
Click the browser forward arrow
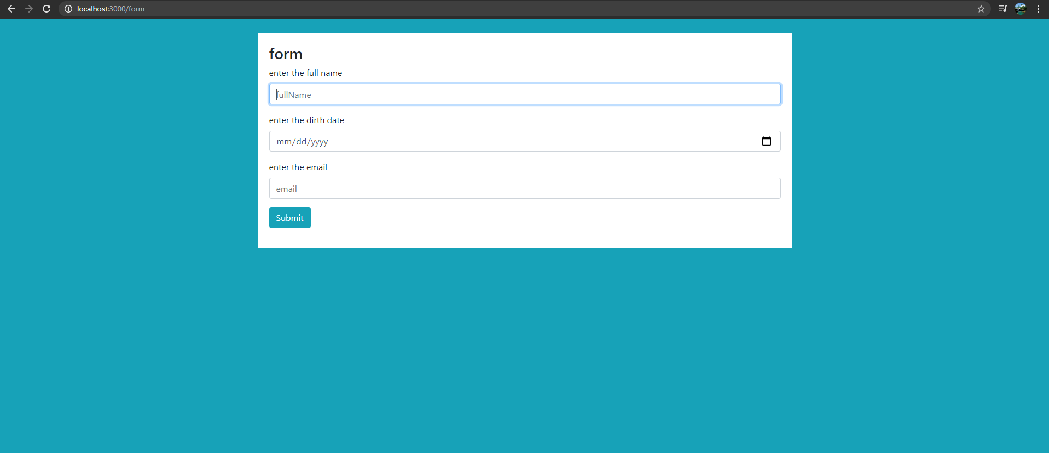29,9
